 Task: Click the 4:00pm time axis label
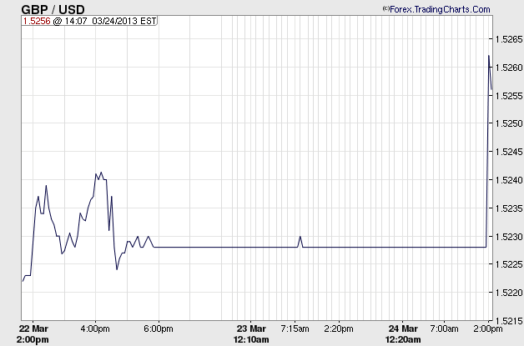[95, 328]
